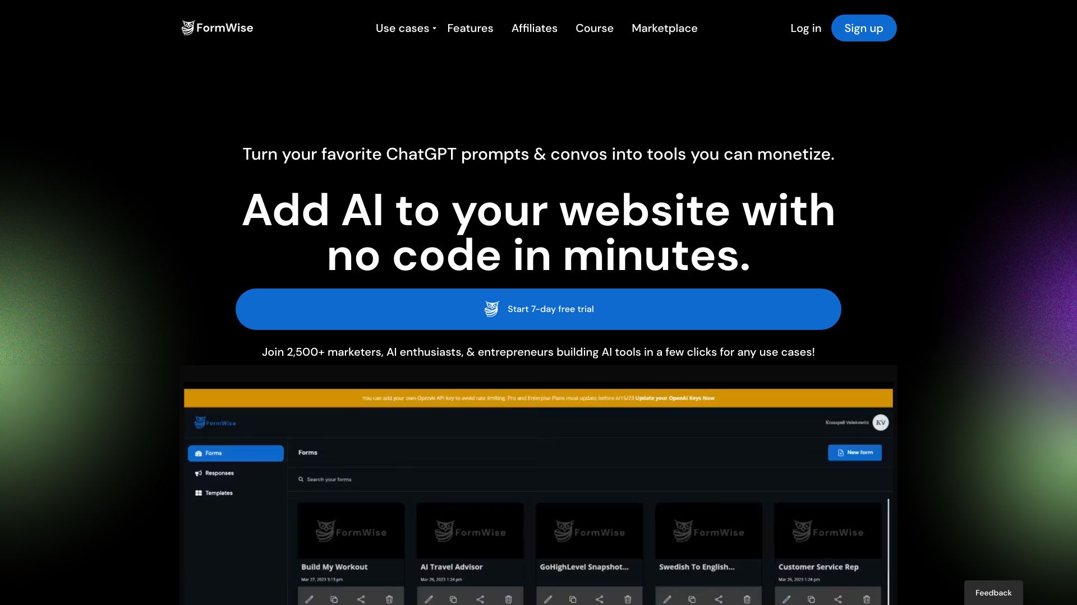Click the Start 7-day free trial button
Viewport: 1077px width, 605px height.
pos(538,309)
